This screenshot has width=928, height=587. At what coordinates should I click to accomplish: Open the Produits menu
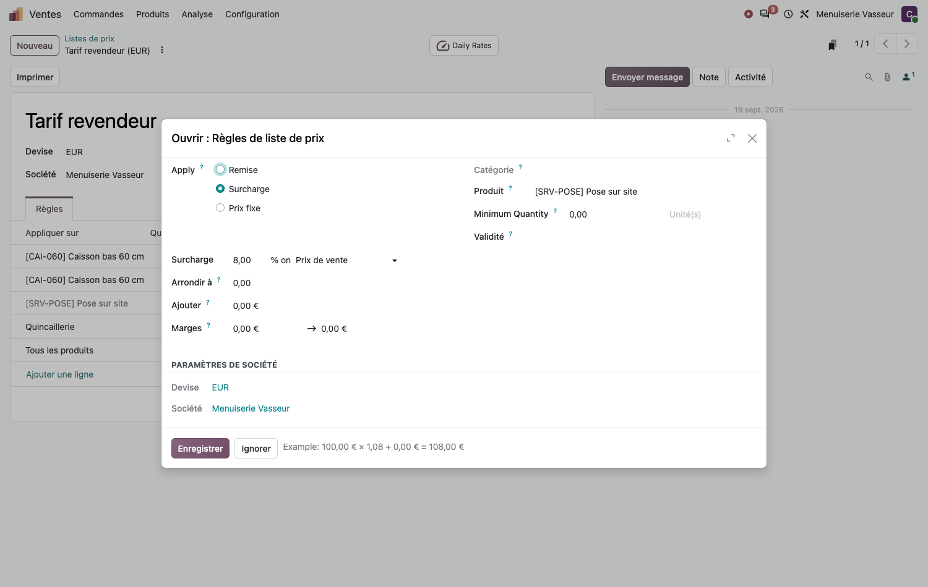152,14
